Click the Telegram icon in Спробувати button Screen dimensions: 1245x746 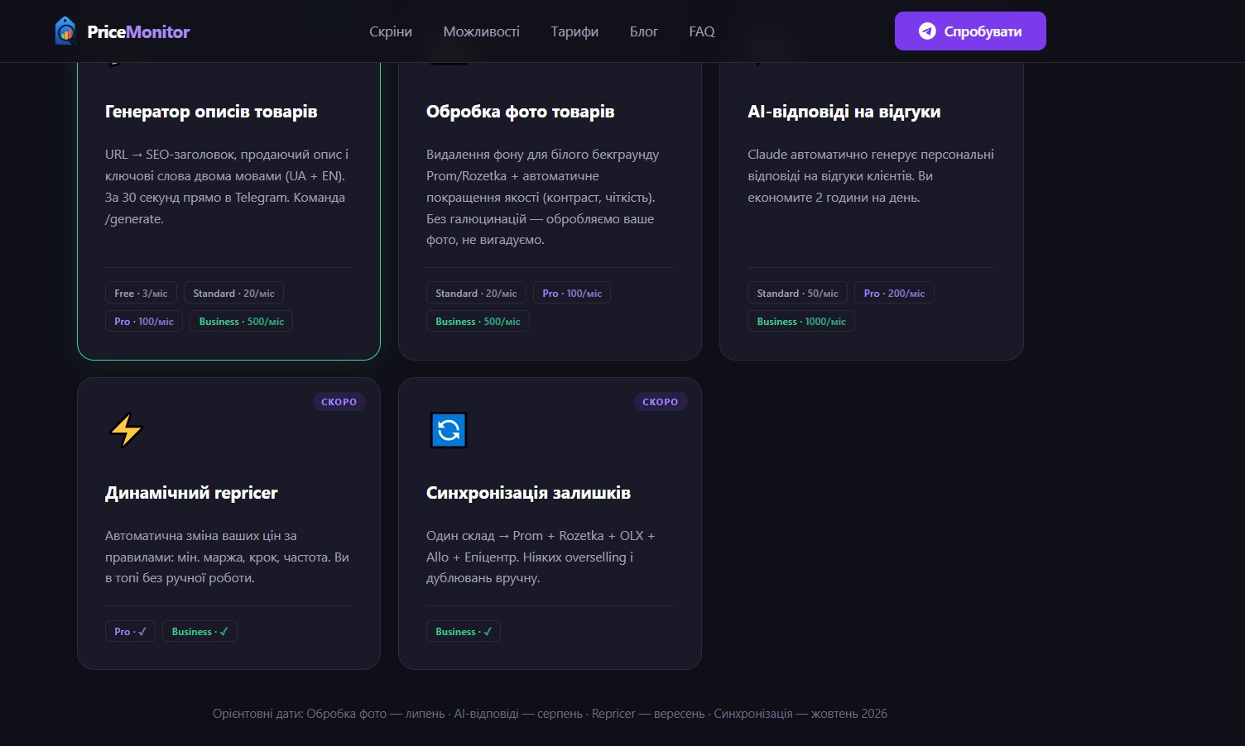(927, 31)
